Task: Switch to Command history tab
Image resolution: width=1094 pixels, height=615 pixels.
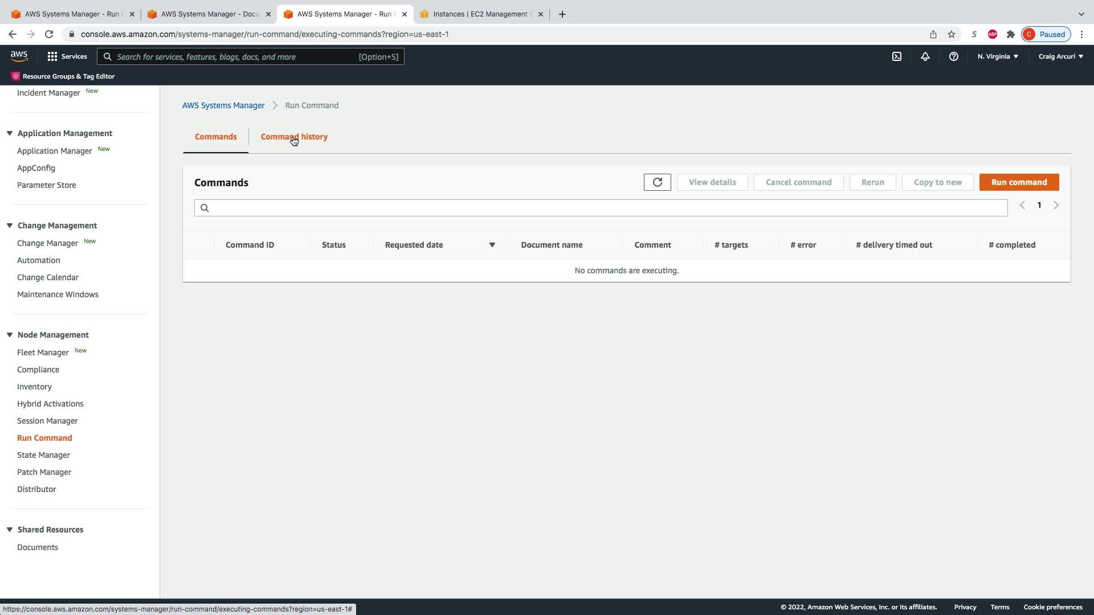Action: coord(294,137)
